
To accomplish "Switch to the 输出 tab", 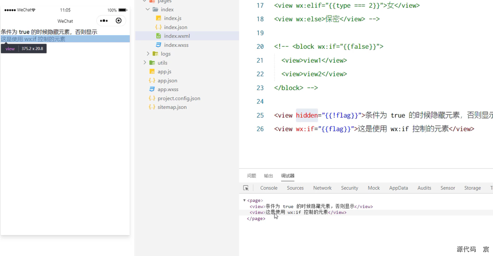I will click(268, 176).
